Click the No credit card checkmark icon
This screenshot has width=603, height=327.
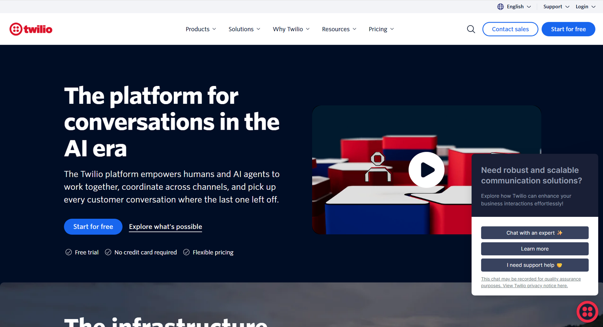[x=108, y=252]
